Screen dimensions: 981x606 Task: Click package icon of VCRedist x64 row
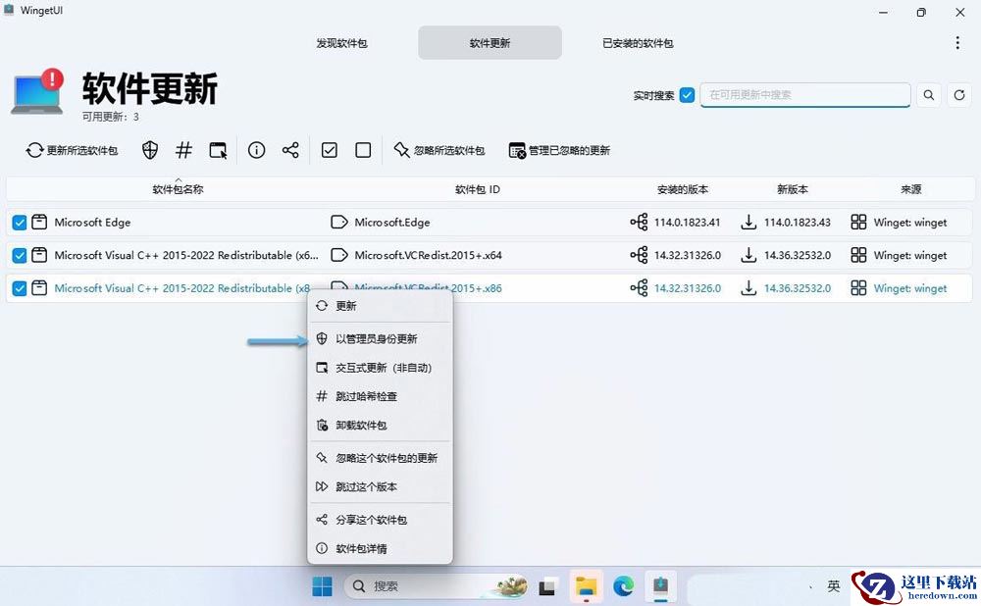pyautogui.click(x=39, y=255)
